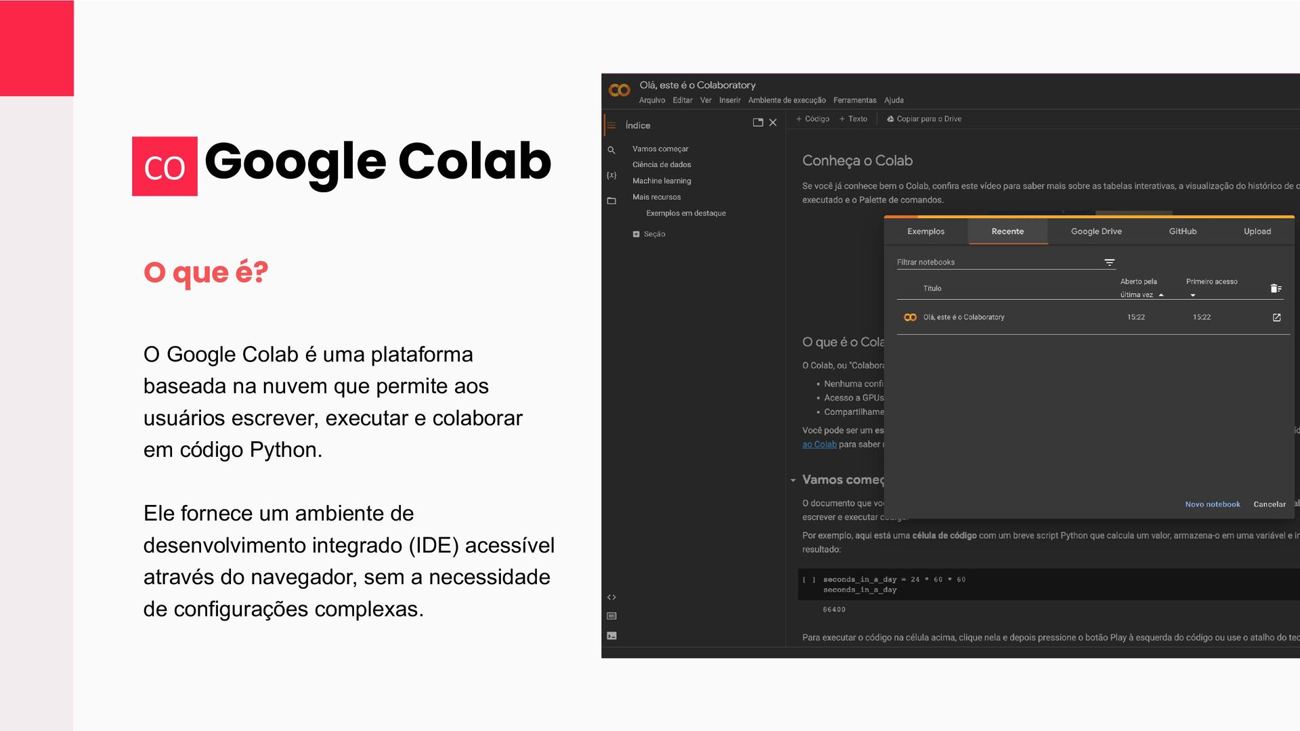Click Cancelar in the dialog
The width and height of the screenshot is (1300, 731).
(x=1269, y=504)
